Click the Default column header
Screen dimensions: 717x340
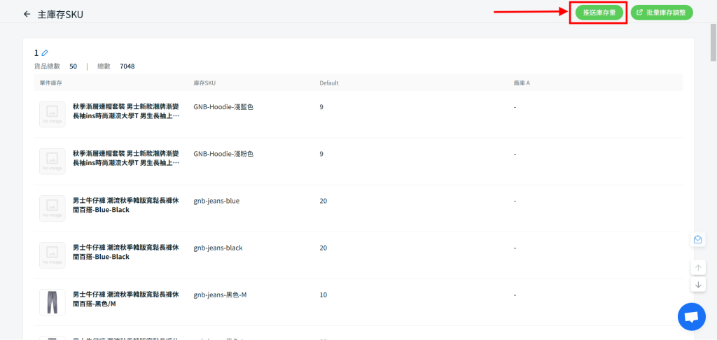point(329,83)
